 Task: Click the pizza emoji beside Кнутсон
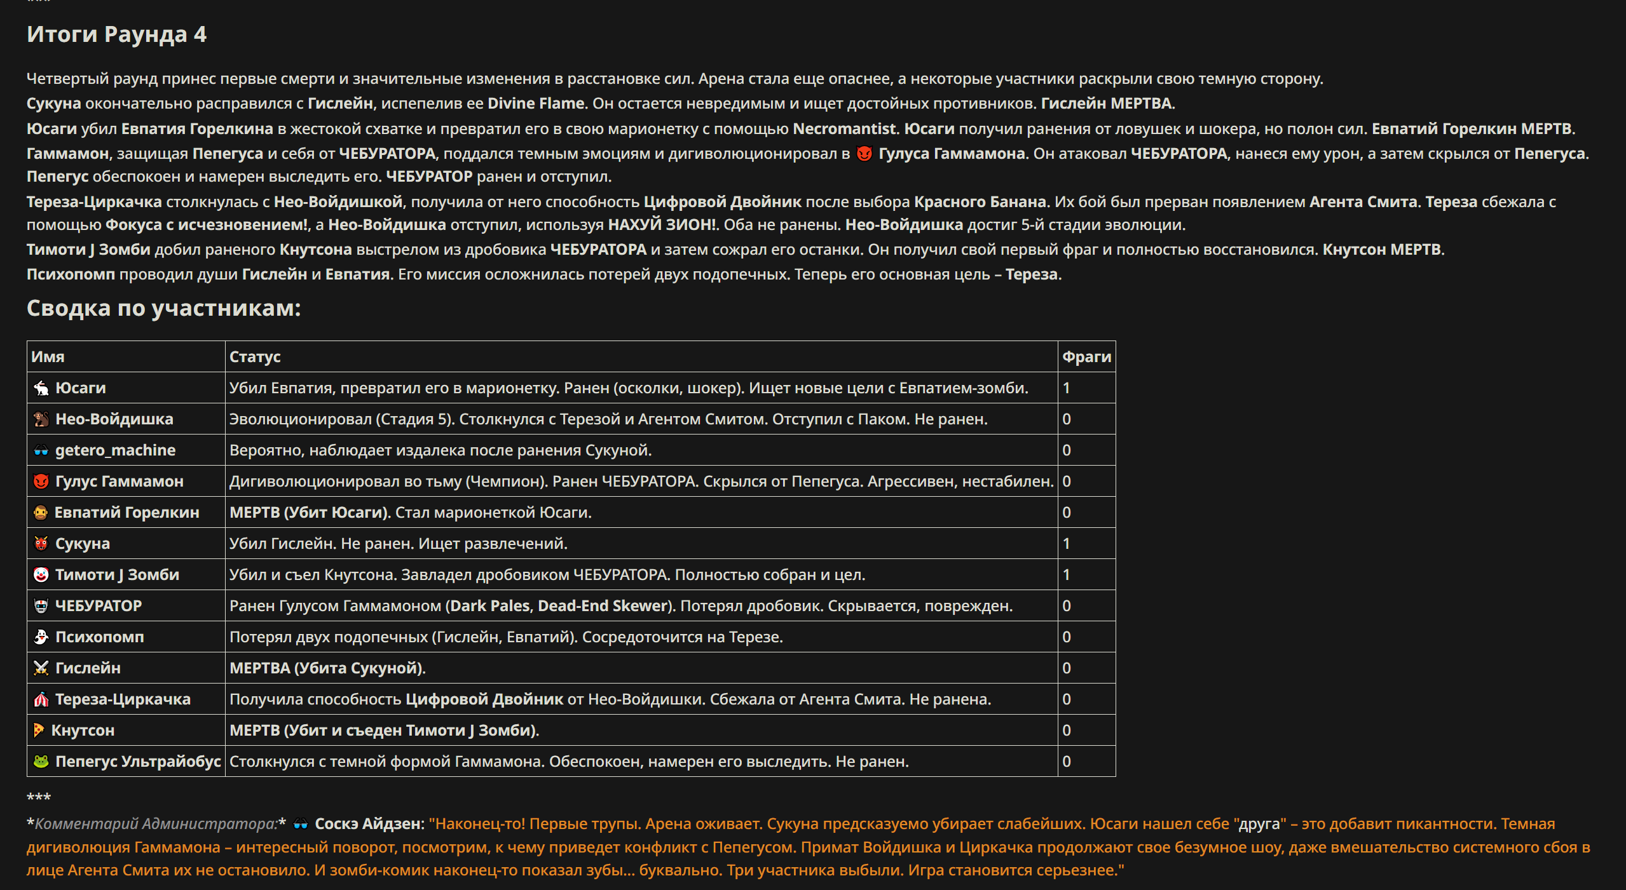[39, 731]
